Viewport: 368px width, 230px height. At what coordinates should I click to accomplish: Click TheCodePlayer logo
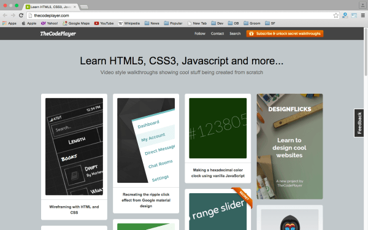tap(58, 34)
